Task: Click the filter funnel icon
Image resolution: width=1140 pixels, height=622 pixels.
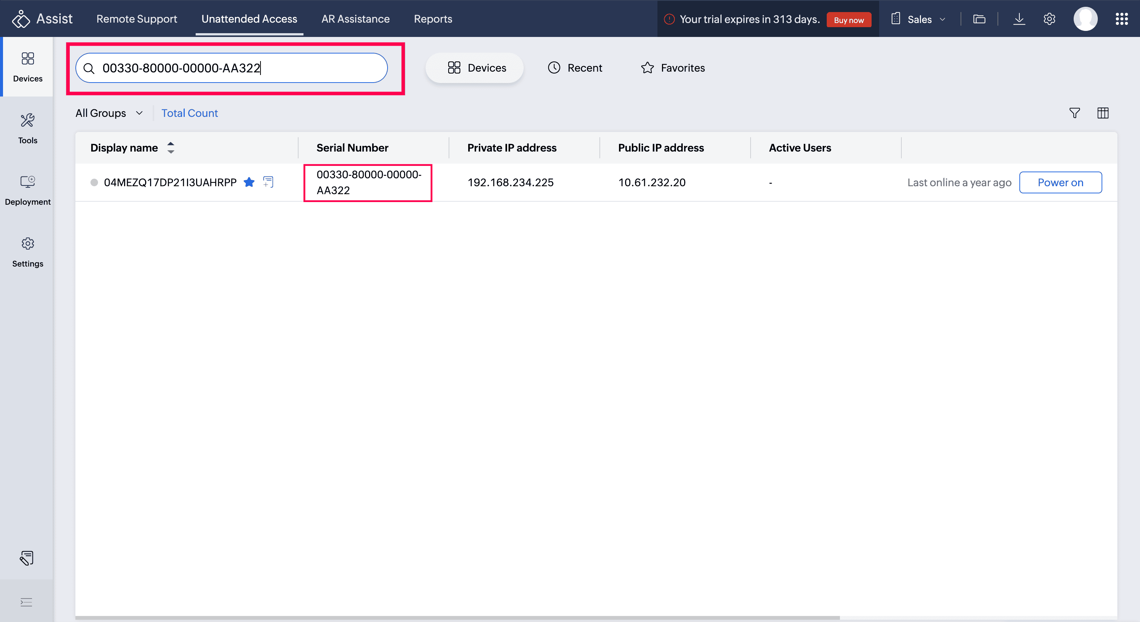Action: click(x=1074, y=113)
